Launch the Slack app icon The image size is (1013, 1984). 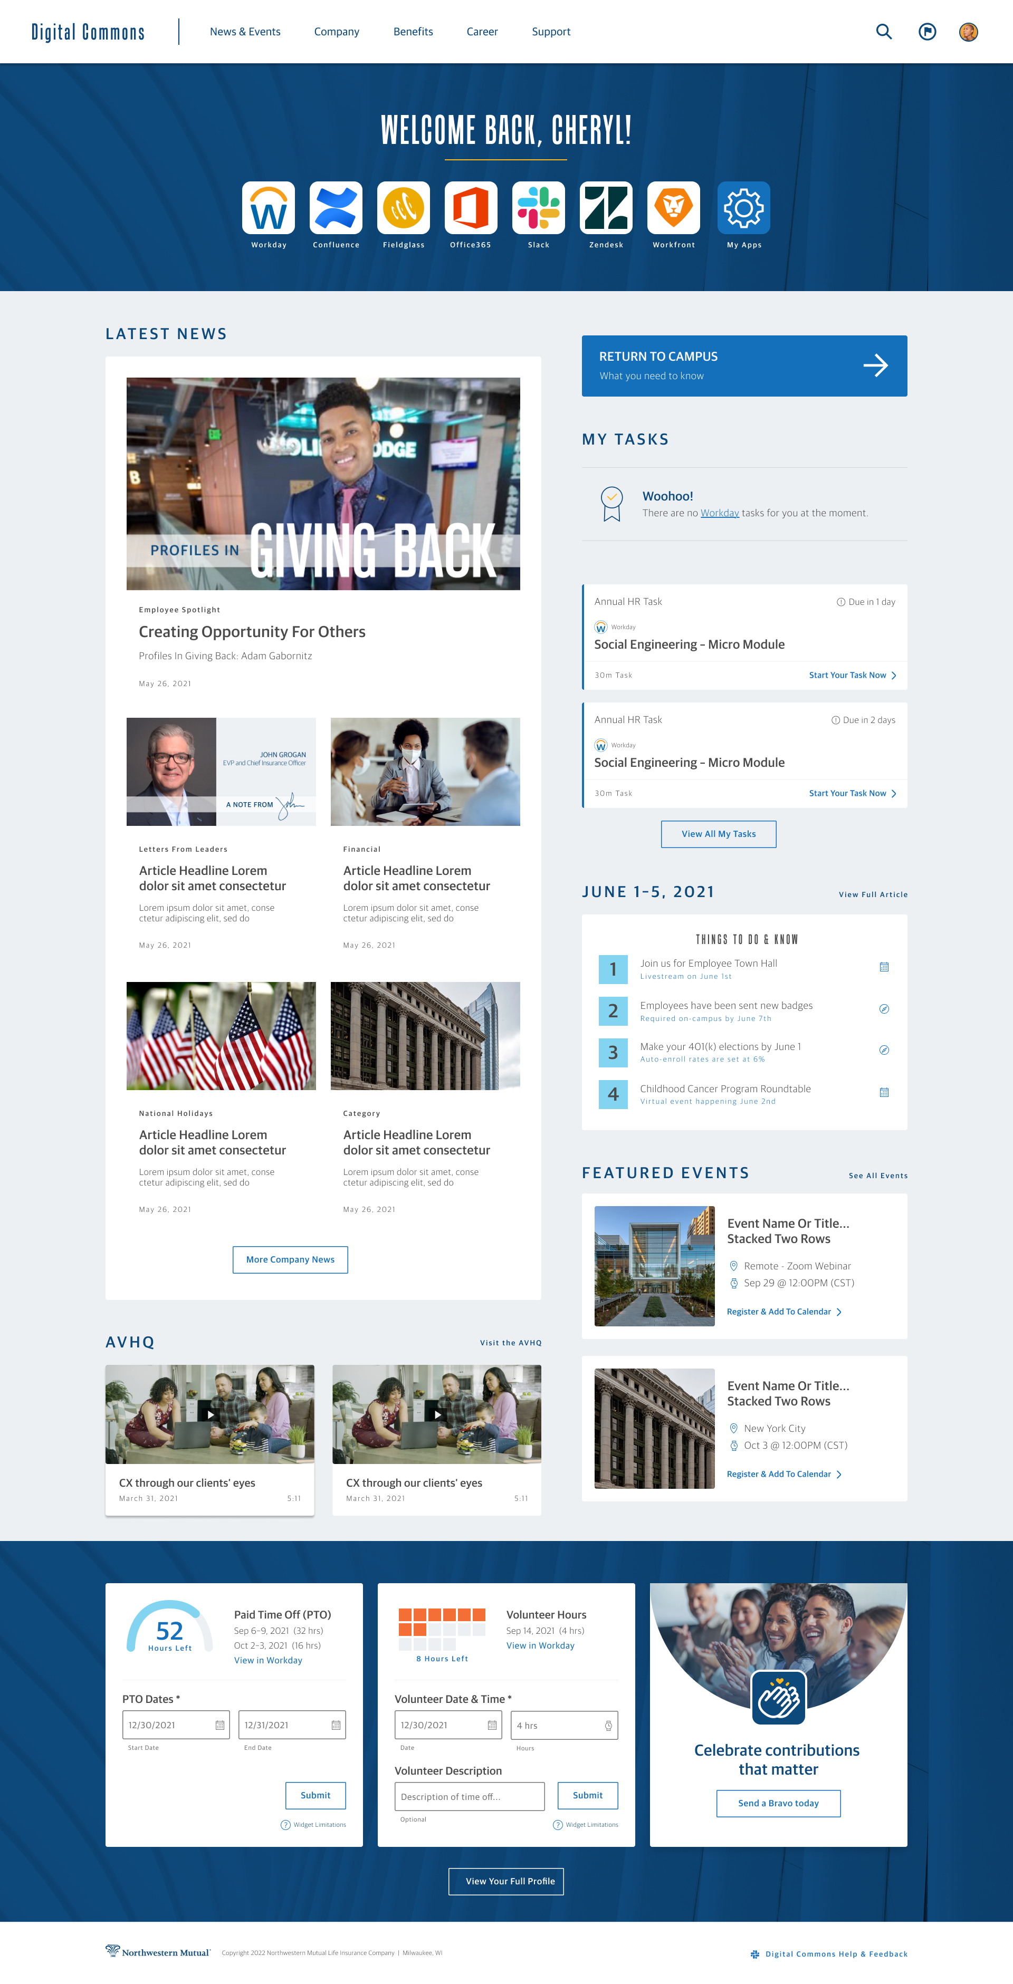(x=539, y=208)
